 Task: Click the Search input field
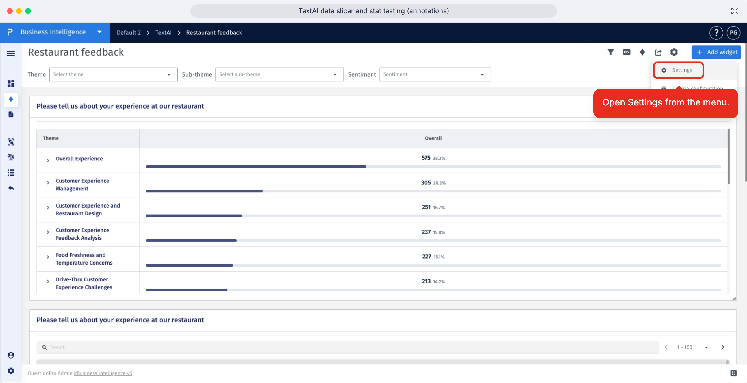point(348,347)
